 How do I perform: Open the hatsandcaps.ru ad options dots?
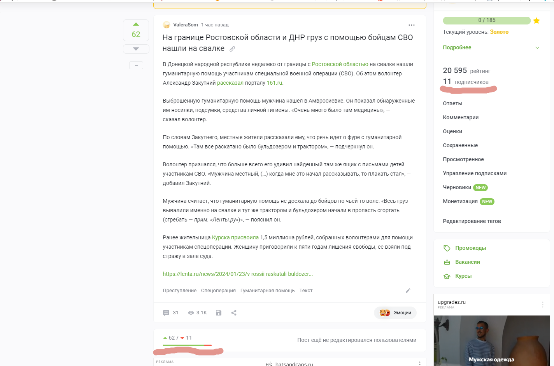click(419, 363)
